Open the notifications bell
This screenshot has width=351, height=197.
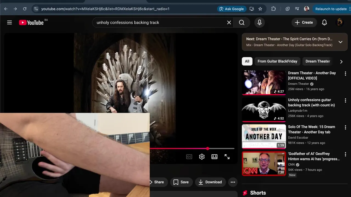[324, 22]
